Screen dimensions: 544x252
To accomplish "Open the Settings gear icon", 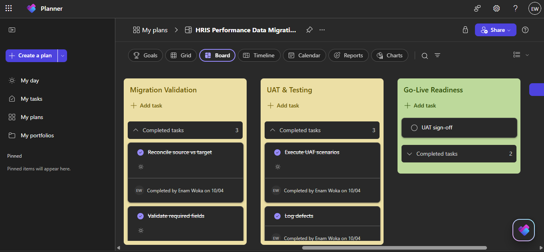I will pos(497,8).
